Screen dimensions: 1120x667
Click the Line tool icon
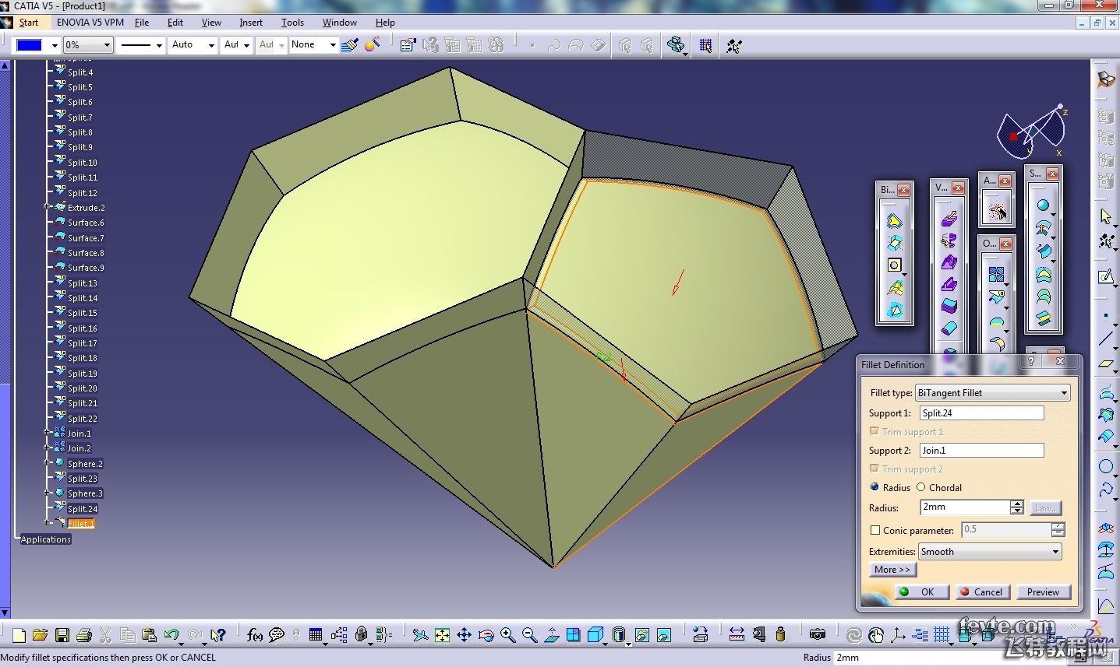pyautogui.click(x=1106, y=339)
